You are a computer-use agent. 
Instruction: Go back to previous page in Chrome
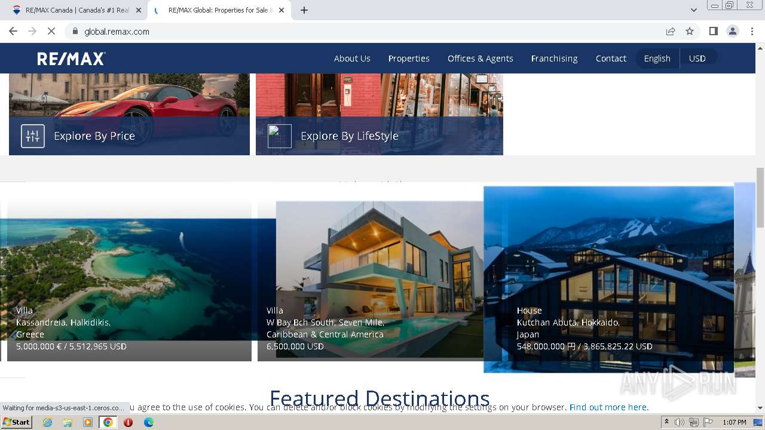(13, 31)
